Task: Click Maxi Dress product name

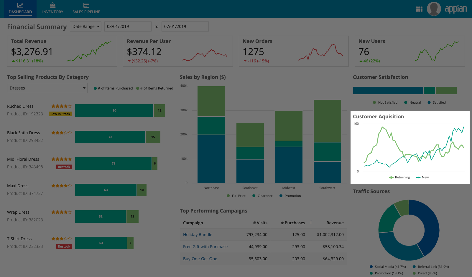Action: point(18,186)
